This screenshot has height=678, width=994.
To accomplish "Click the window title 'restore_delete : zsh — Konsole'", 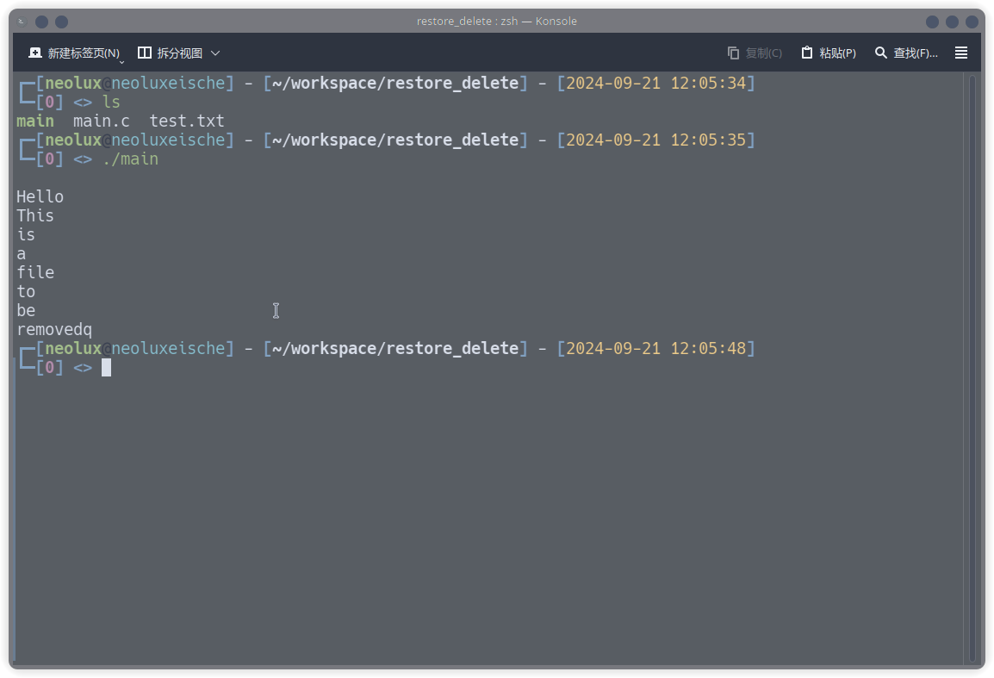I will [x=496, y=22].
